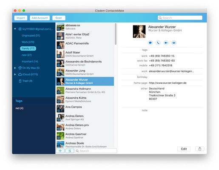Viewport: 219px width, 170px height.
Task: Select contact Able1 ewrter Elba2
Action: point(85,36)
